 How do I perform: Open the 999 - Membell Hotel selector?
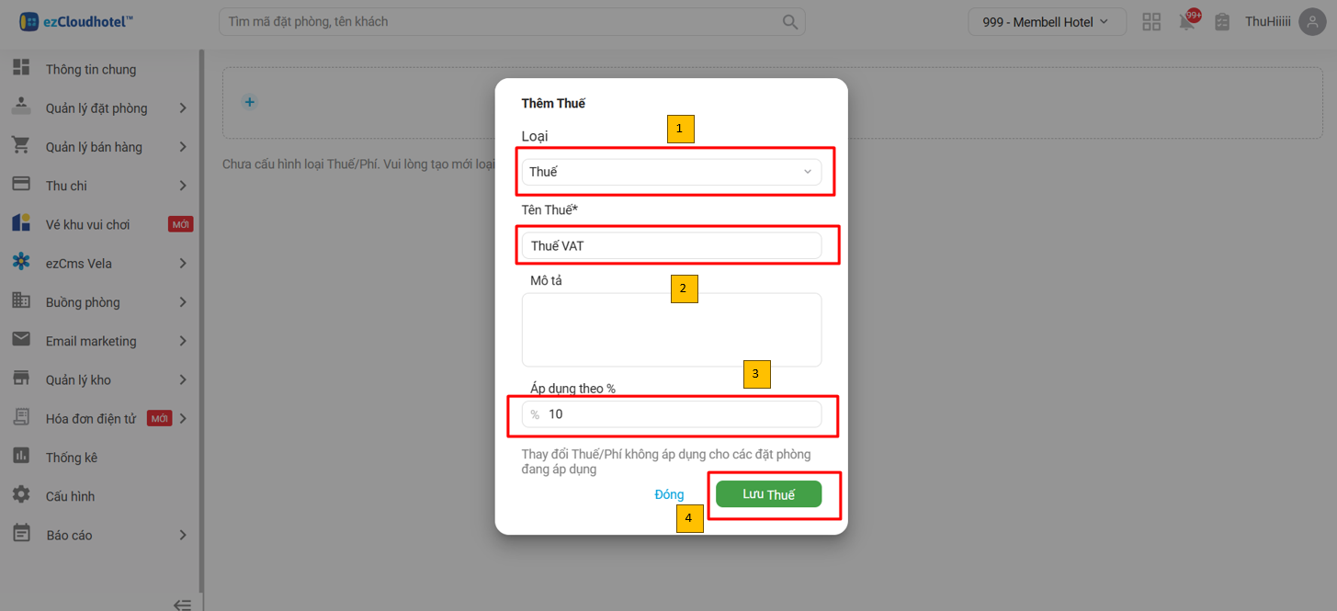click(x=1047, y=22)
